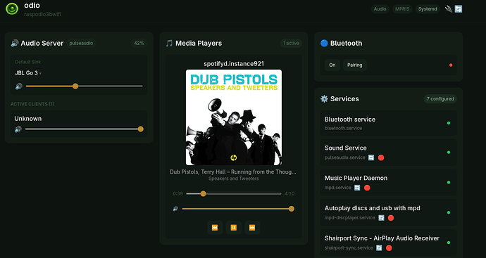Restart the pulseaudio.service
The image size is (486, 258).
pyautogui.click(x=371, y=157)
